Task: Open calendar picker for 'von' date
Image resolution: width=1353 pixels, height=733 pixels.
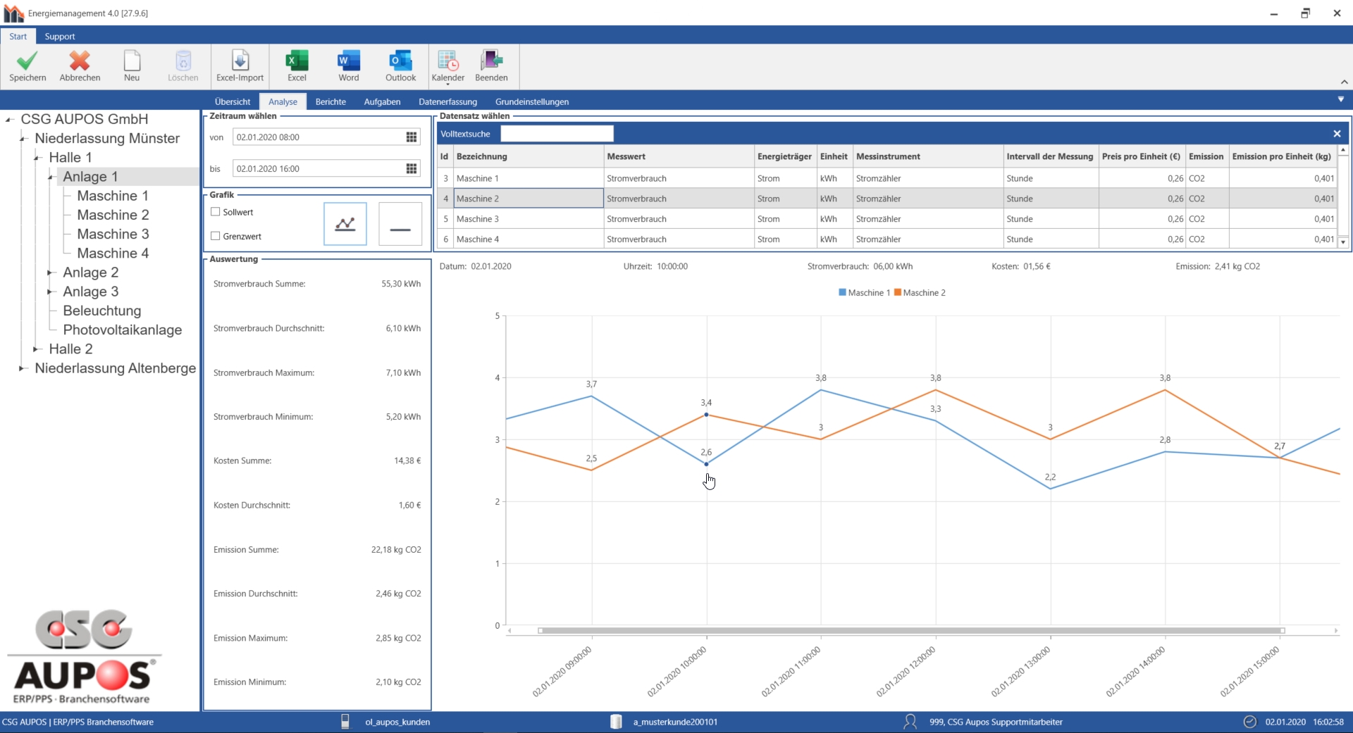Action: tap(412, 137)
